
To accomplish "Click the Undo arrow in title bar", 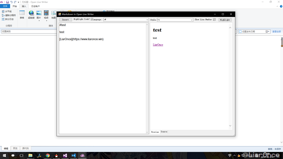I will pyautogui.click(x=11, y=2).
